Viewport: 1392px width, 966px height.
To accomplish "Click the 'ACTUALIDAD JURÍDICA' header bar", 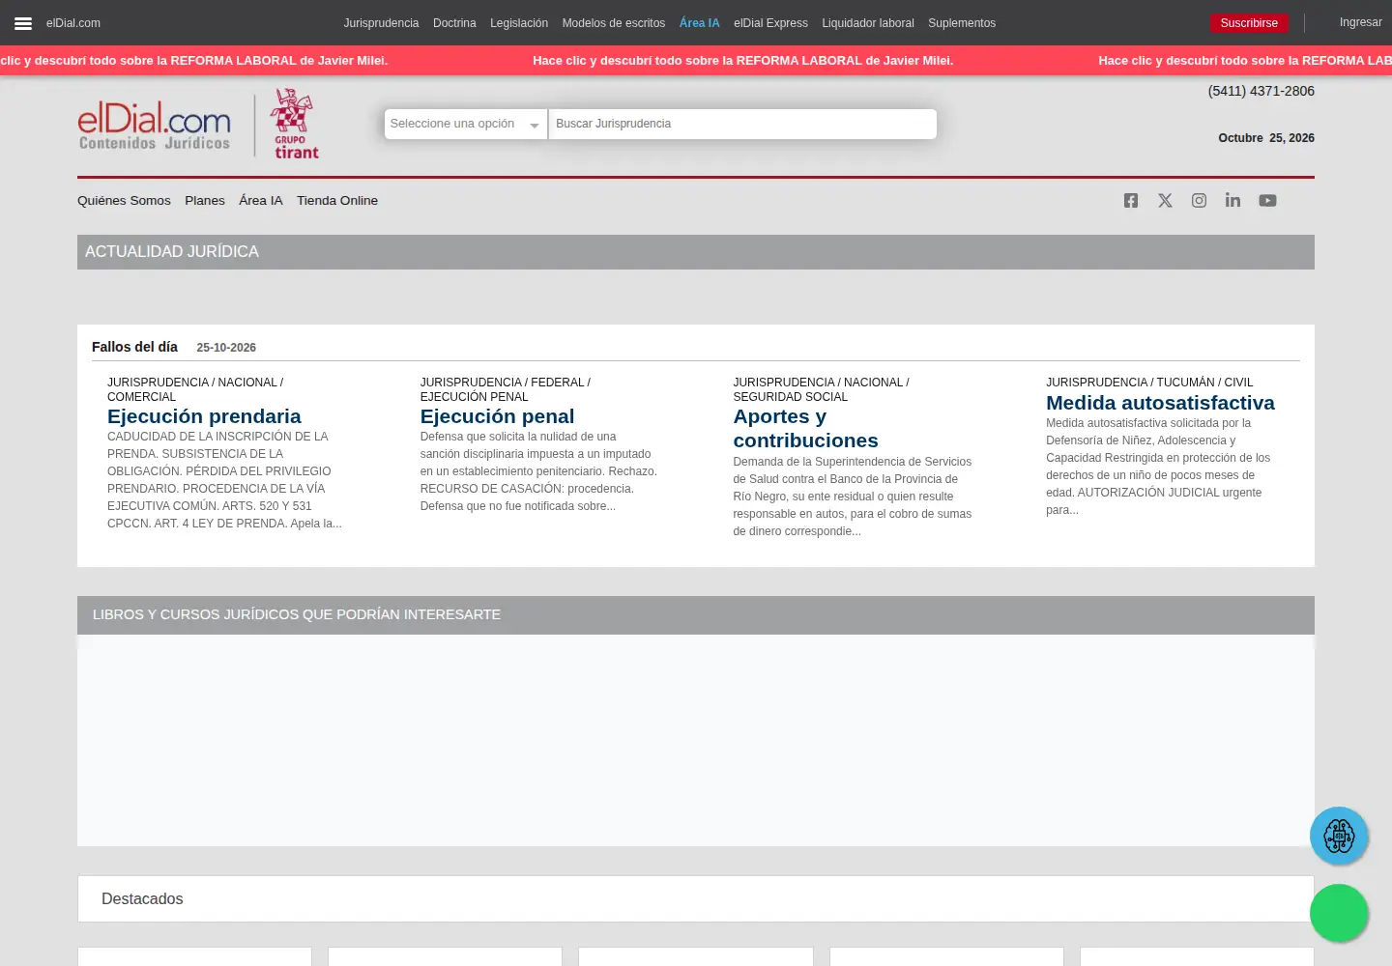I will (696, 252).
